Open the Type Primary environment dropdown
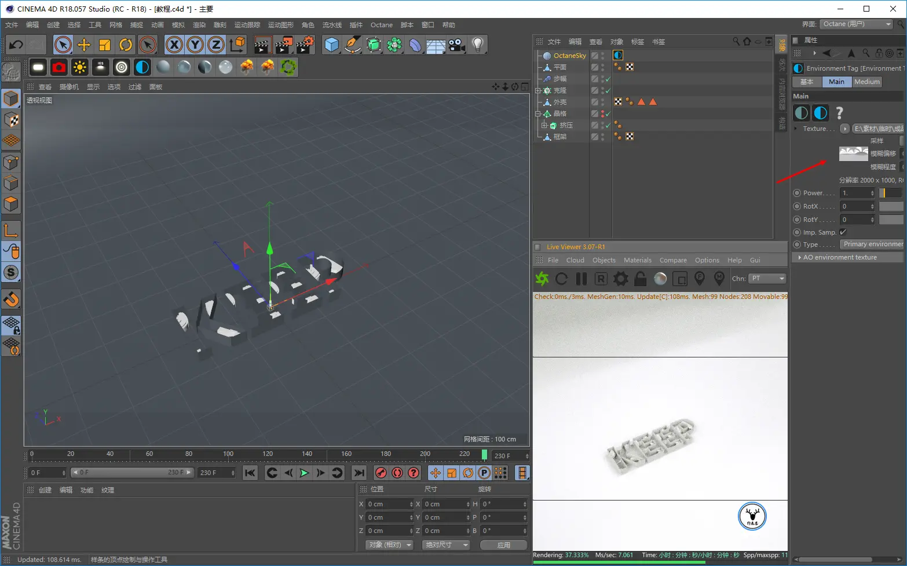This screenshot has width=907, height=566. click(x=872, y=244)
